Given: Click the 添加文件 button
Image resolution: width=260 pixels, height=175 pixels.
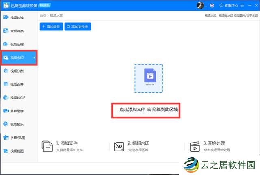Looking at the screenshot, I should pyautogui.click(x=51, y=27).
